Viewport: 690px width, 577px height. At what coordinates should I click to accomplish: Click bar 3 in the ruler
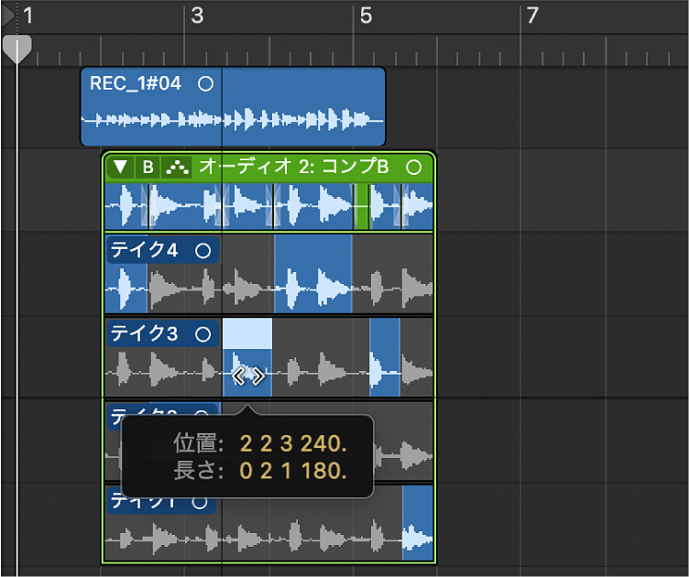point(197,16)
